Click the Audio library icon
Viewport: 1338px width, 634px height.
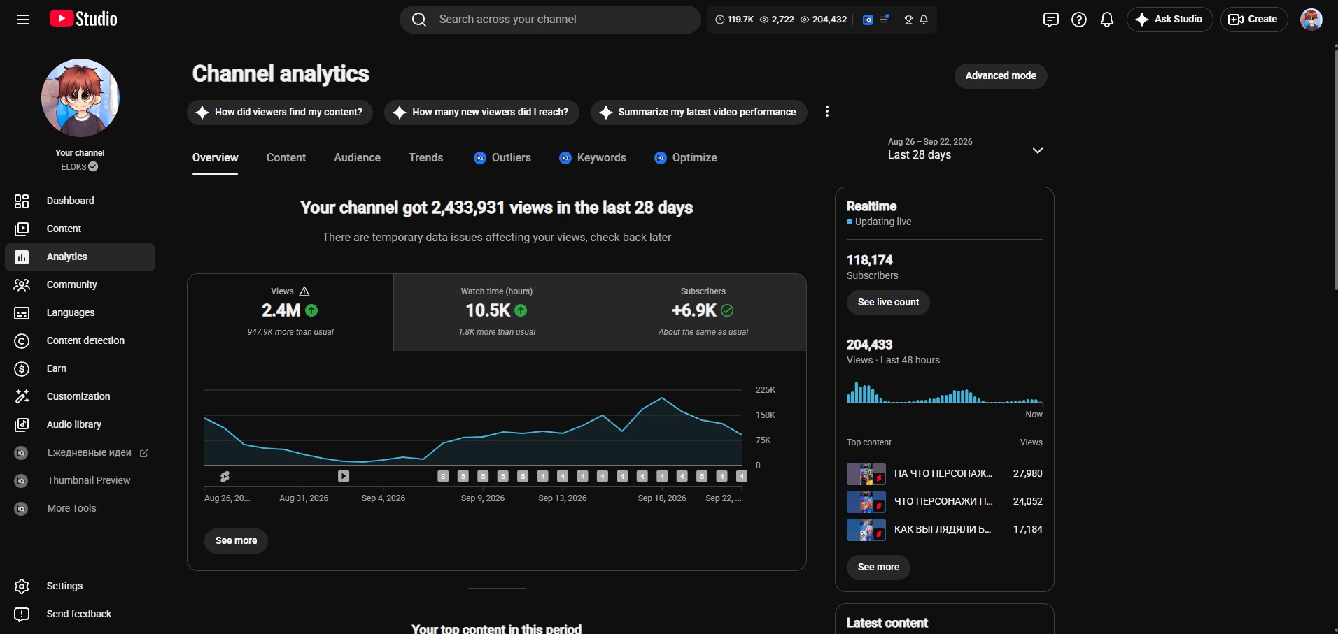click(22, 424)
